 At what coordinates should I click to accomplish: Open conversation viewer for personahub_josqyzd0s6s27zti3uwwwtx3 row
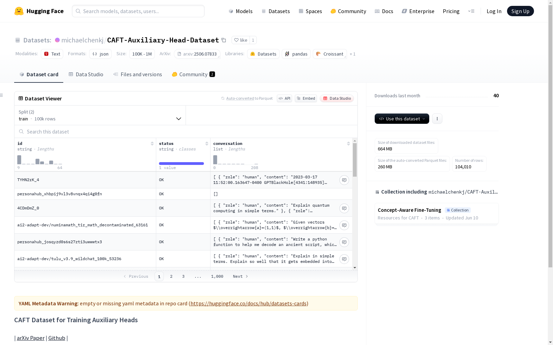point(344,242)
